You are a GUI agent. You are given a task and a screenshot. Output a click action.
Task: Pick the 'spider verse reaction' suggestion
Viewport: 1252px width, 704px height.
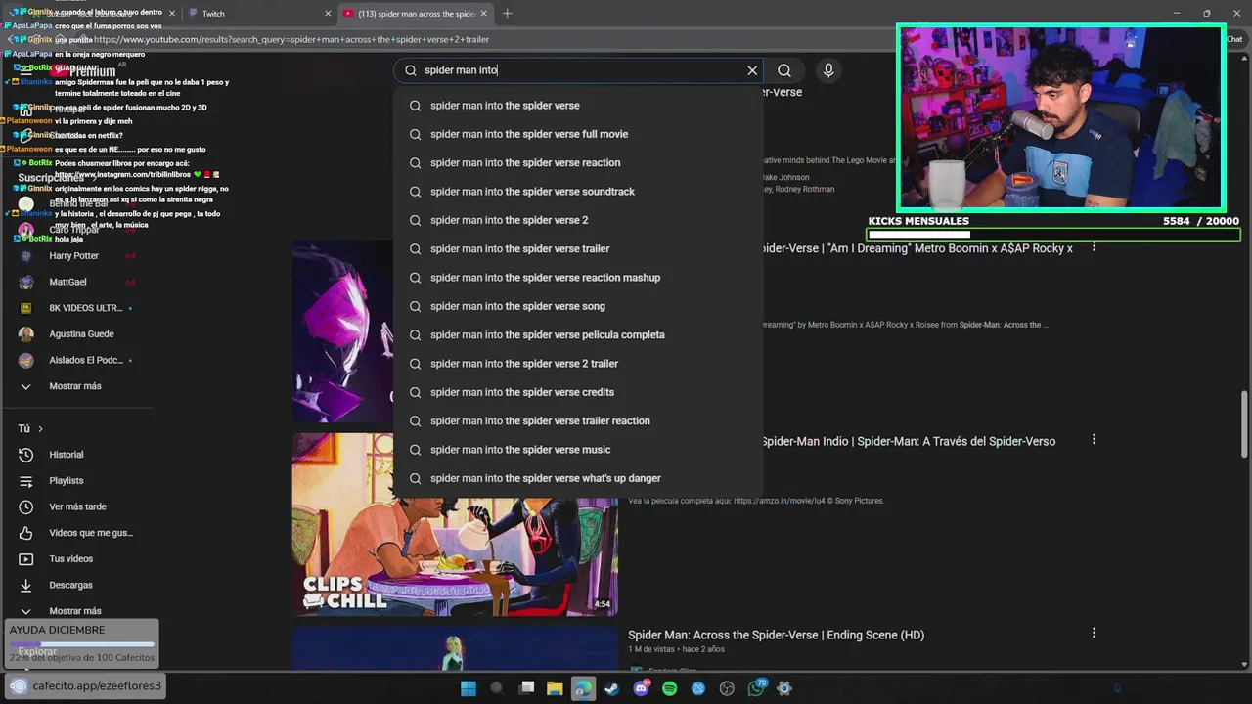coord(578,162)
